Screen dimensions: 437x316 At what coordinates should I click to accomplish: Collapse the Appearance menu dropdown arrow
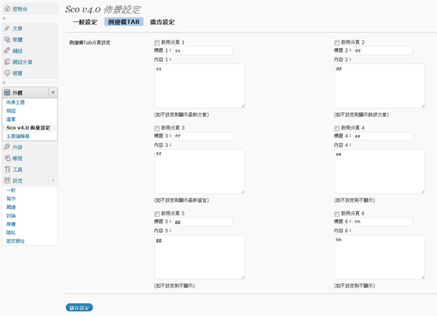pos(53,92)
